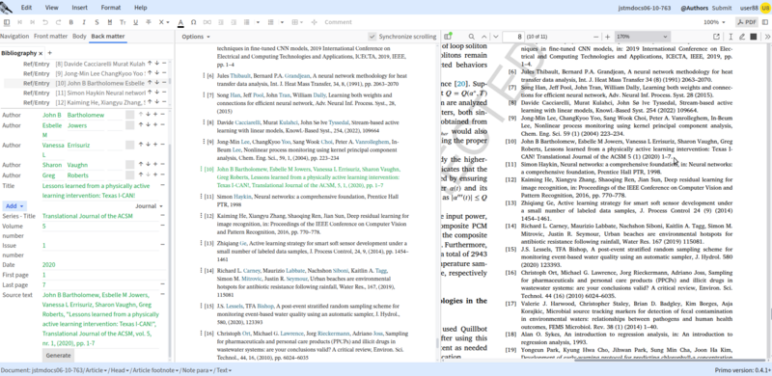Open the superscript X dropdown
Image resolution: width=772 pixels, height=376 pixels.
tap(164, 22)
